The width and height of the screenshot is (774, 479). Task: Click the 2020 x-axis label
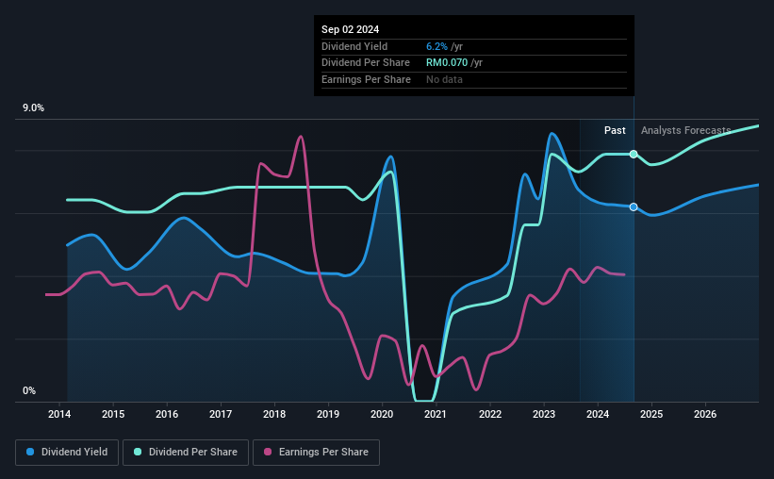382,414
